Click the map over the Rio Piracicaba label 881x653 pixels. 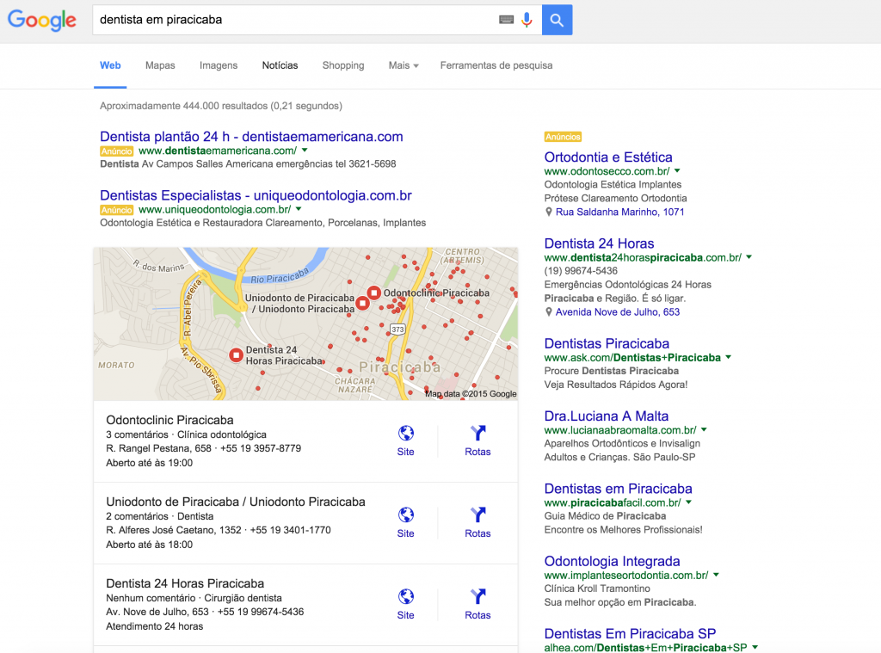coord(280,275)
